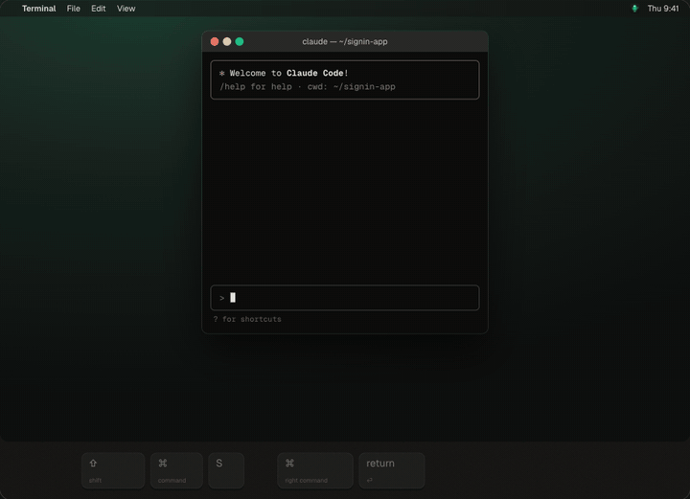Image resolution: width=690 pixels, height=499 pixels.
Task: Open the View menu
Action: click(x=126, y=9)
